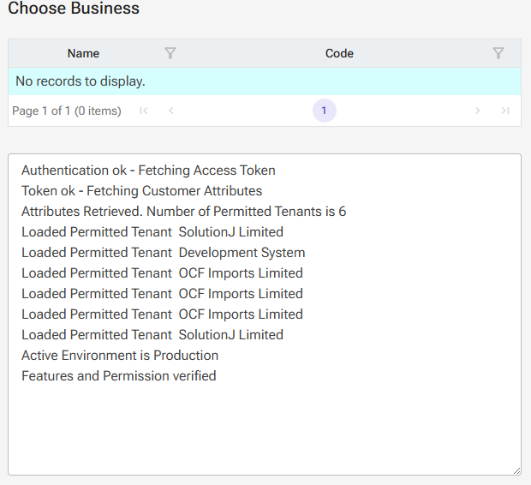Viewport: 531px width, 485px height.
Task: Click the Development System tenant log line
Action: [163, 253]
